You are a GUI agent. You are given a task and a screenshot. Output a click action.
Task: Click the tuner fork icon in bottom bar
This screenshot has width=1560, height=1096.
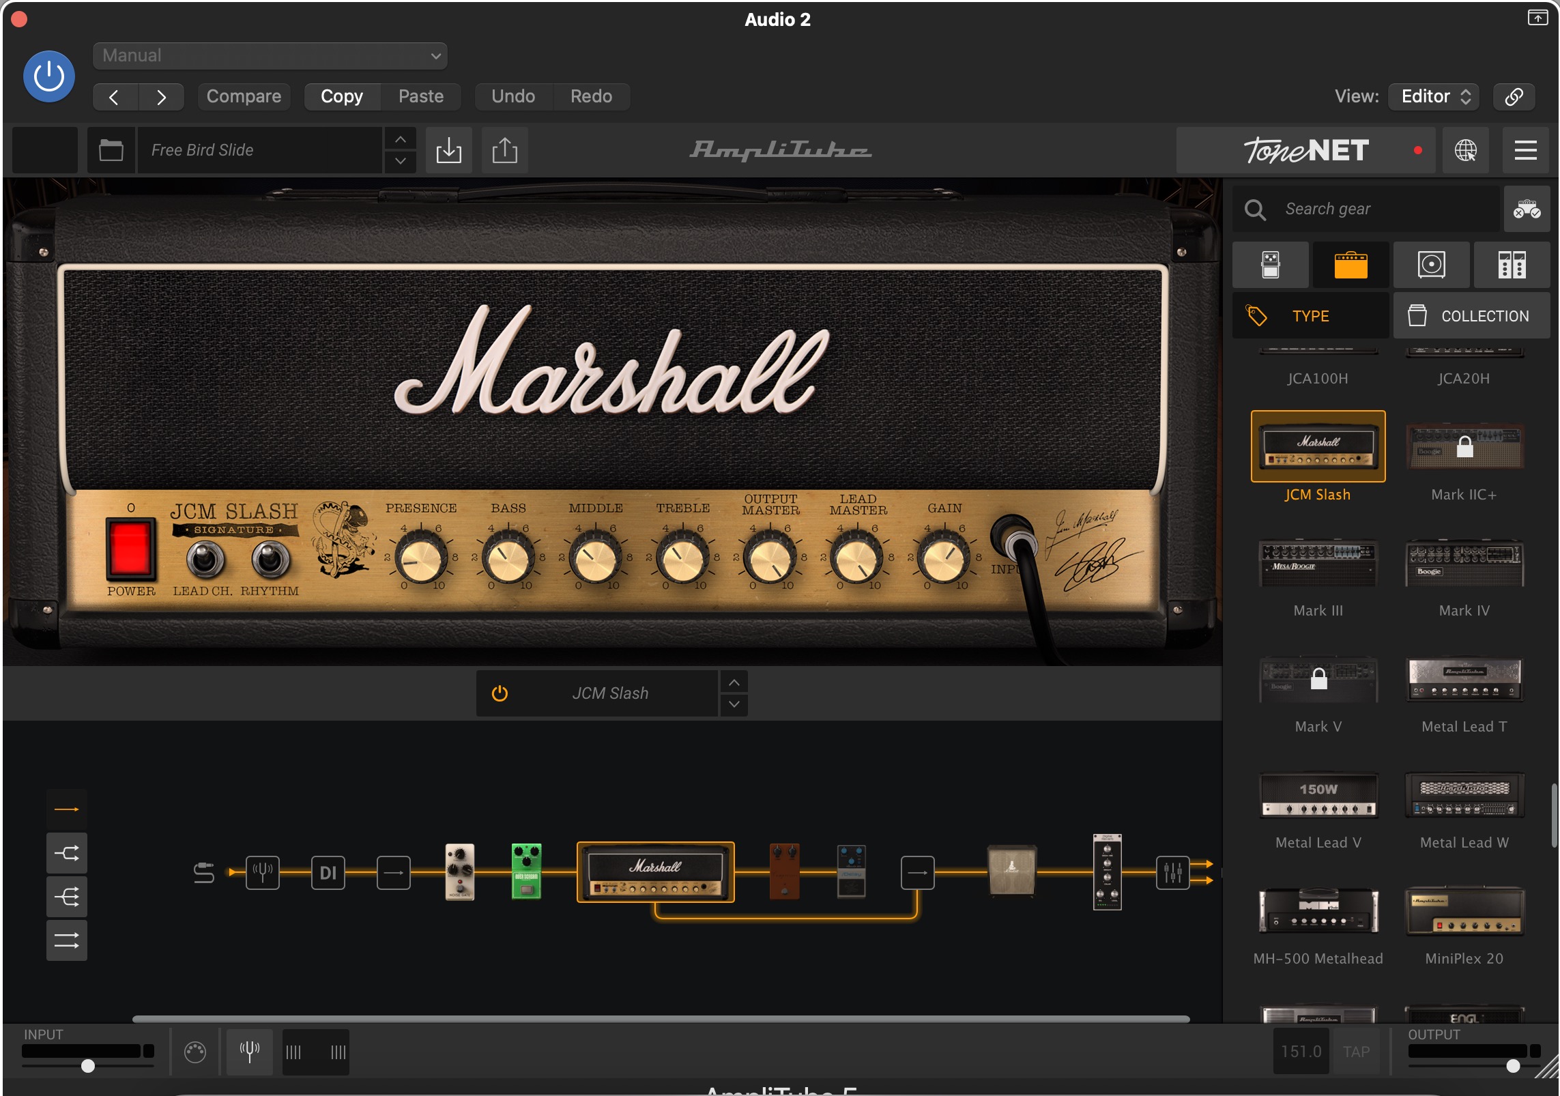coord(250,1052)
